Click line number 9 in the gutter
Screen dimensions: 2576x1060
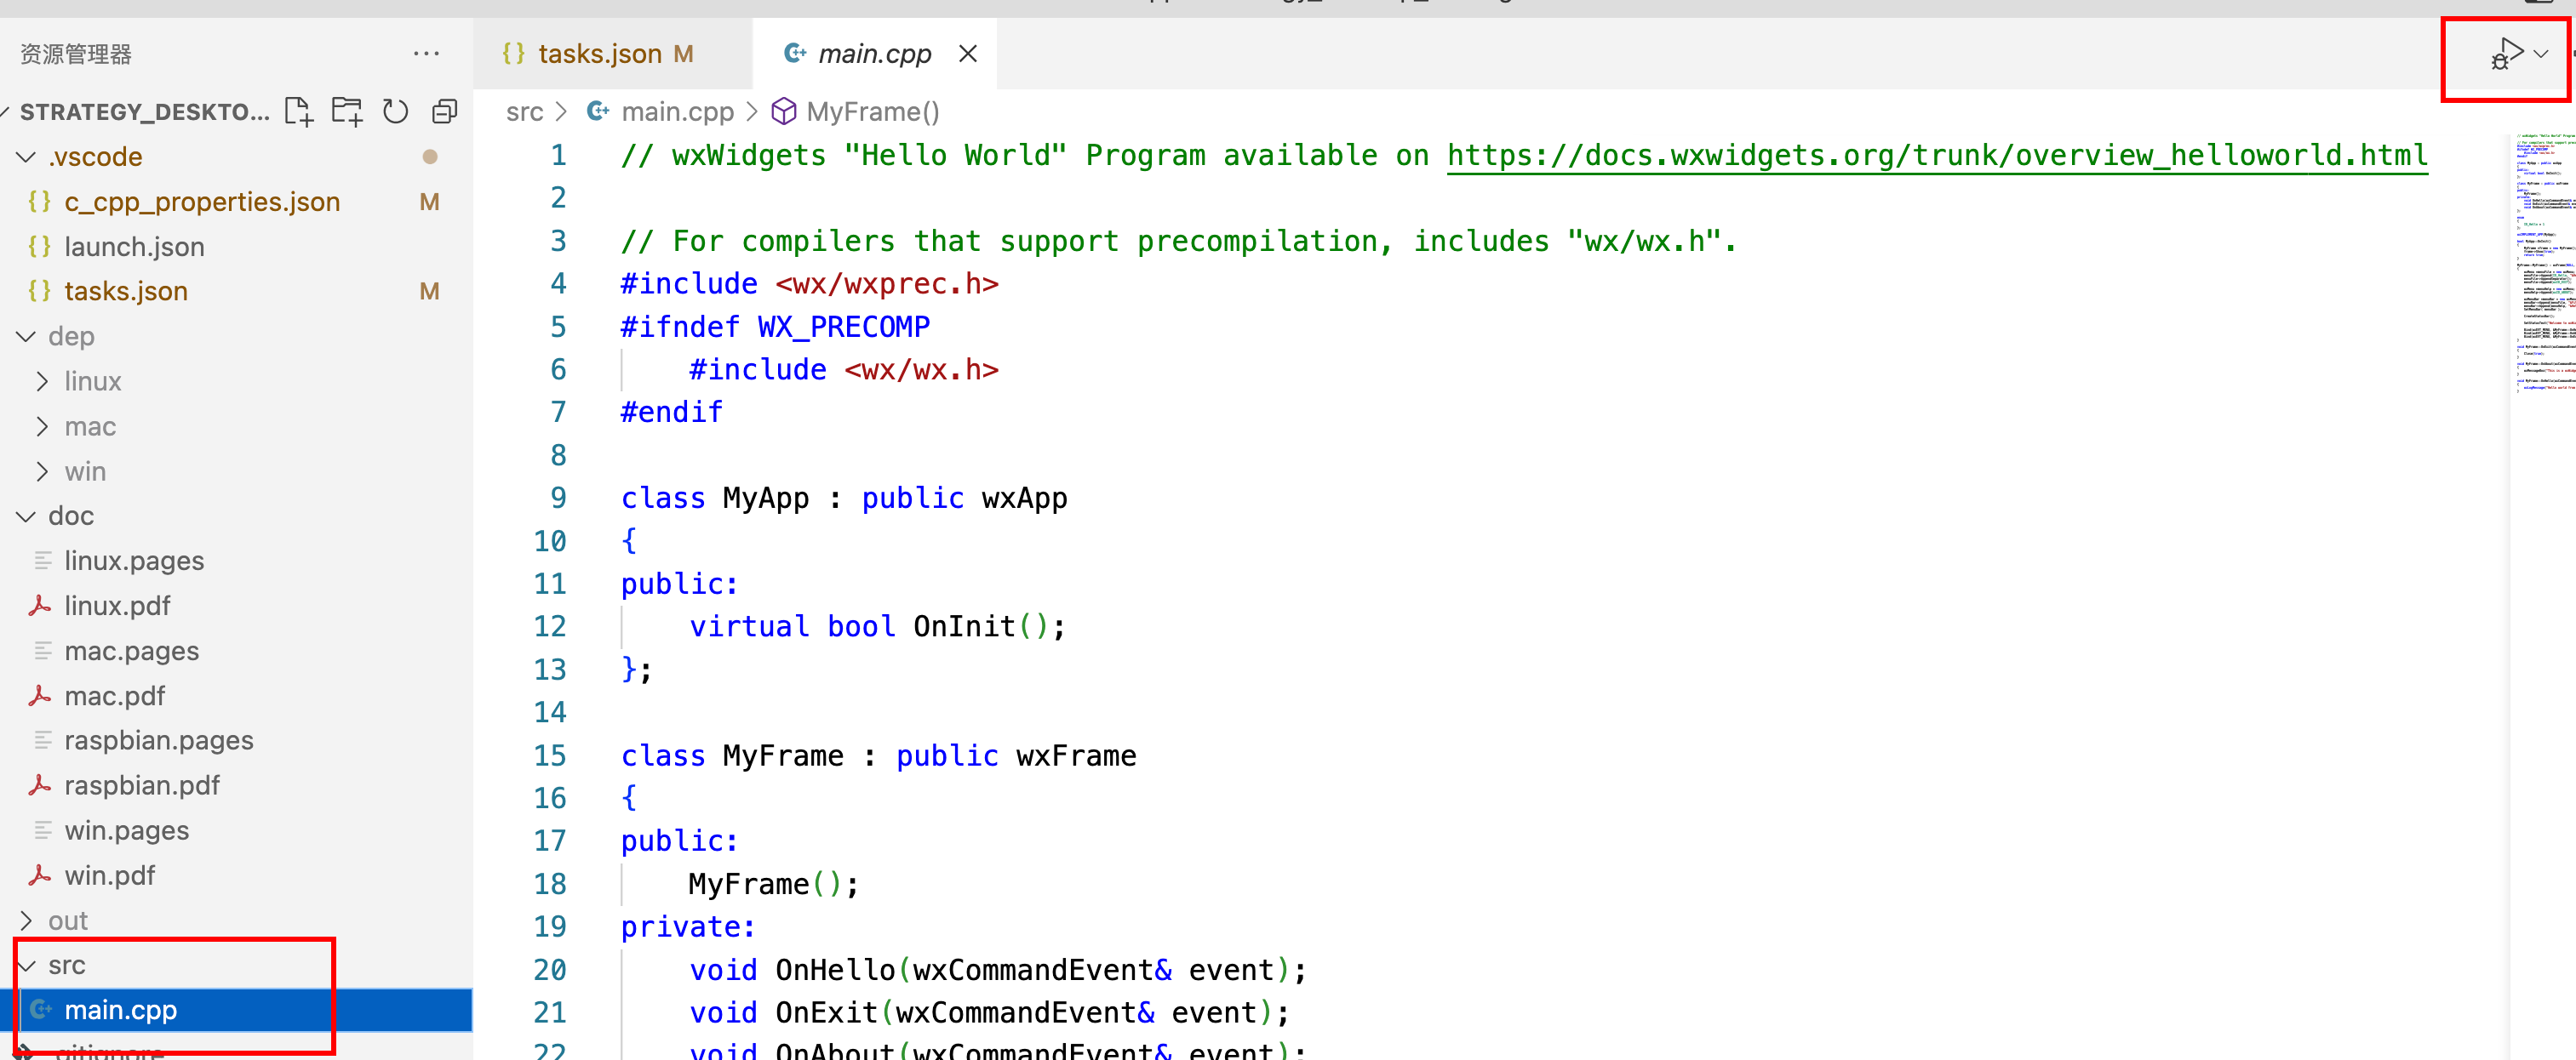click(x=558, y=498)
